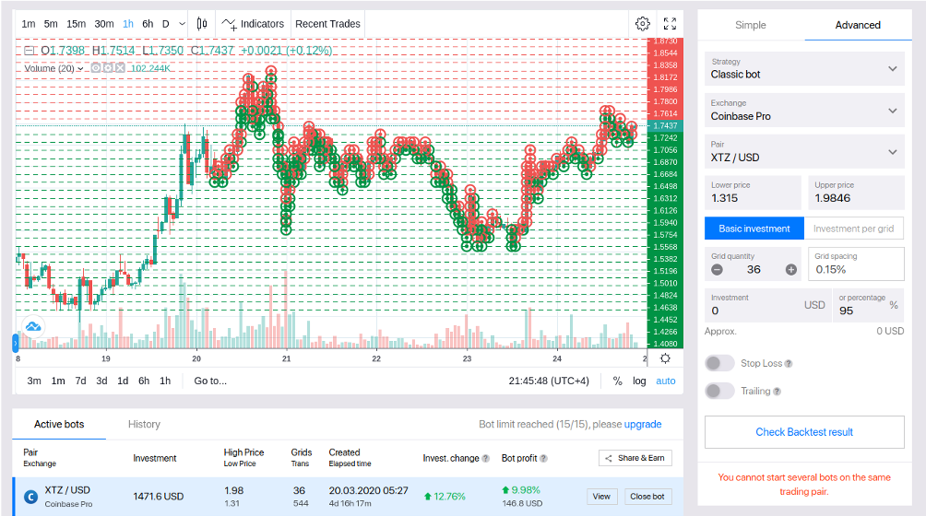Open the Pair XTZ / USD dropdown
926x516 pixels.
point(804,151)
